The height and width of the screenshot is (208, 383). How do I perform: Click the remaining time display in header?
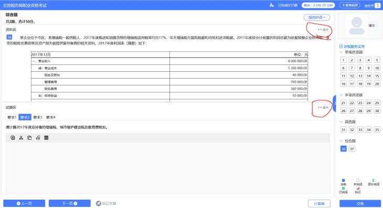pyautogui.click(x=318, y=5)
